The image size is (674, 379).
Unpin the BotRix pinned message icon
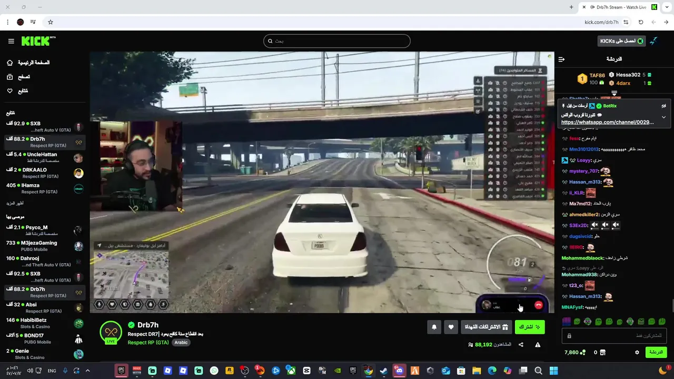click(663, 106)
